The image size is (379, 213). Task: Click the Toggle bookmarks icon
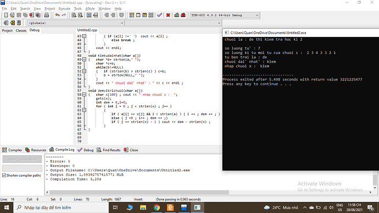(12, 23)
